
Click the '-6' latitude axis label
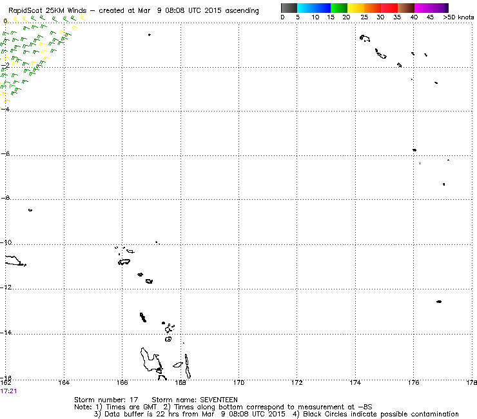5,153
